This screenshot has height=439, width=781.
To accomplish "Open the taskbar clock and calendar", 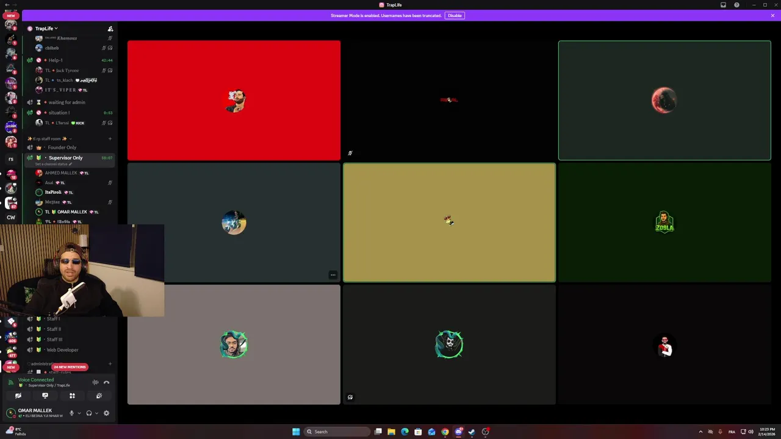I will click(x=768, y=432).
